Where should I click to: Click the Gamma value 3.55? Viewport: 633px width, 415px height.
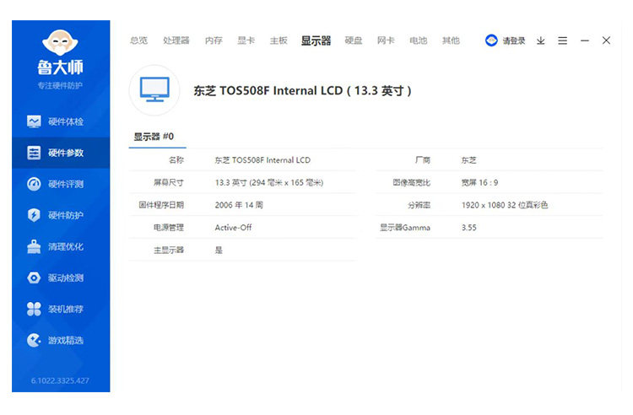tap(468, 228)
